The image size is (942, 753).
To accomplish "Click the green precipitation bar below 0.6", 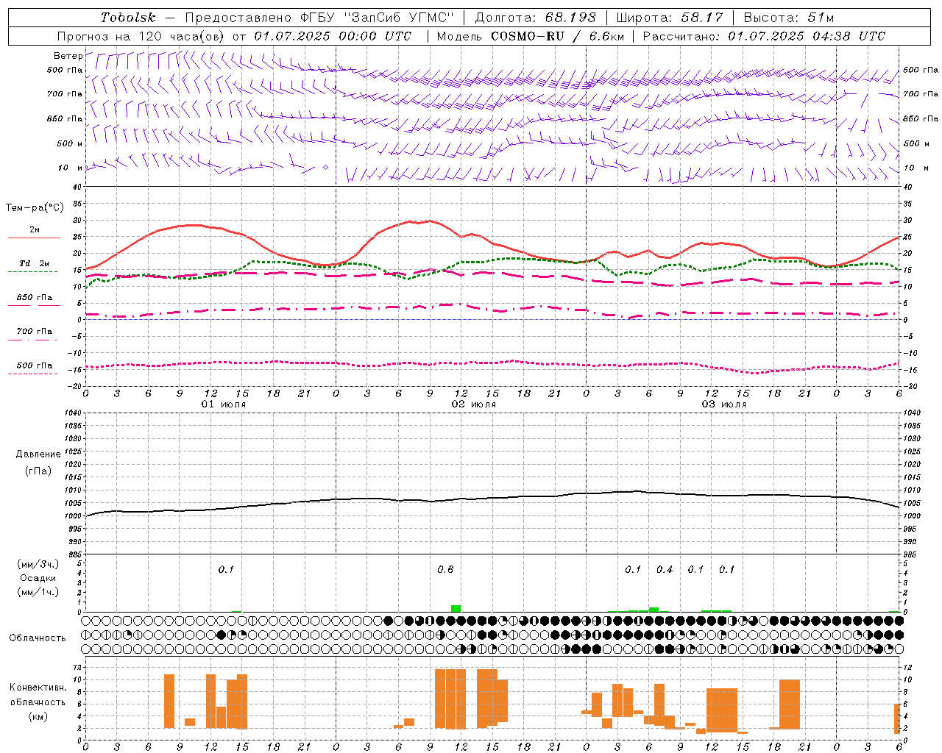I will pyautogui.click(x=456, y=608).
